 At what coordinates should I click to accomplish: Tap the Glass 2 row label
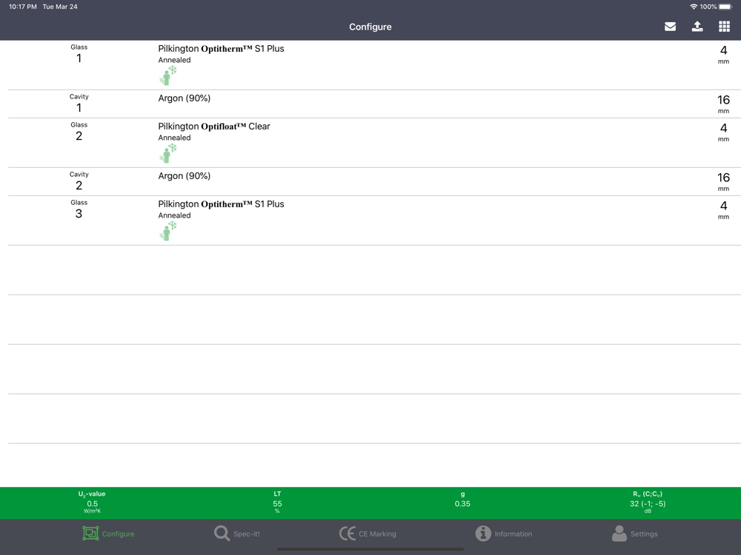pyautogui.click(x=79, y=132)
